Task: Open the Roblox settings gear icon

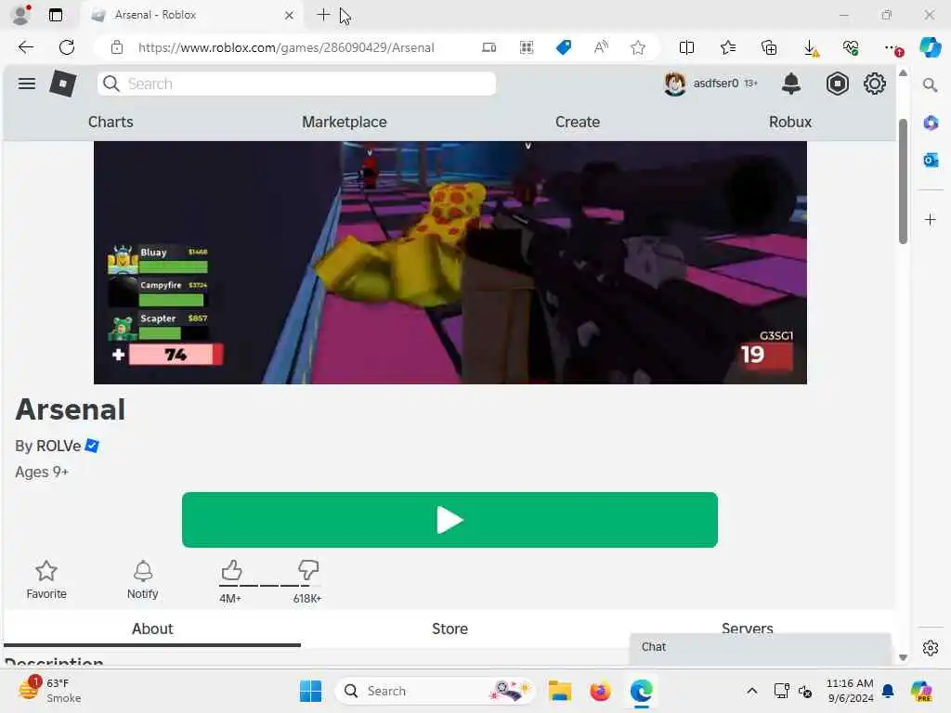Action: click(x=875, y=84)
